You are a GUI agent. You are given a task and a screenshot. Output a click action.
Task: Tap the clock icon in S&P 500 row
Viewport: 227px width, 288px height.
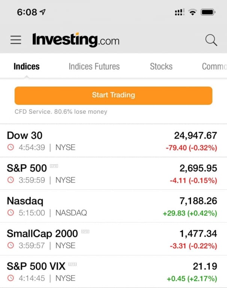(x=10, y=180)
